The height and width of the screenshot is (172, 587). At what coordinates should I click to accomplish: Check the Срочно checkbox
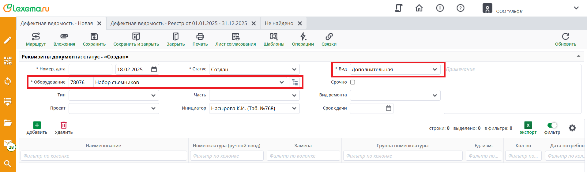(353, 82)
